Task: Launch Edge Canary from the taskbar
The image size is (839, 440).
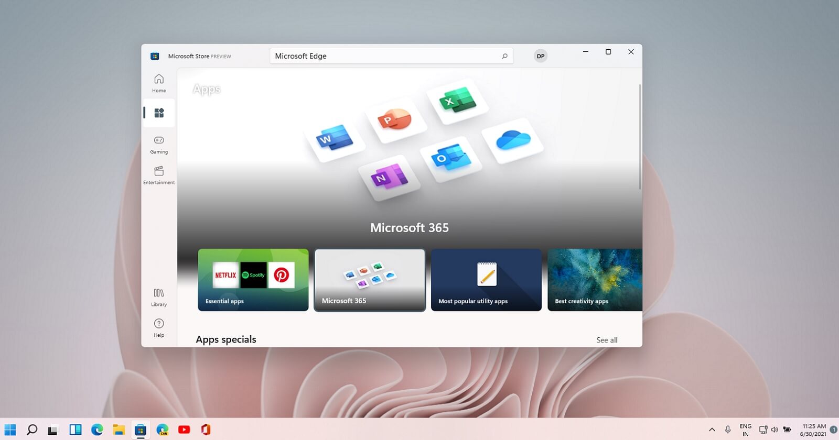Action: (163, 430)
